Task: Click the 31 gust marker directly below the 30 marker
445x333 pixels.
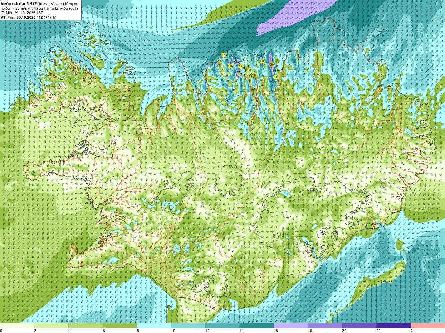Action: pyautogui.click(x=275, y=77)
